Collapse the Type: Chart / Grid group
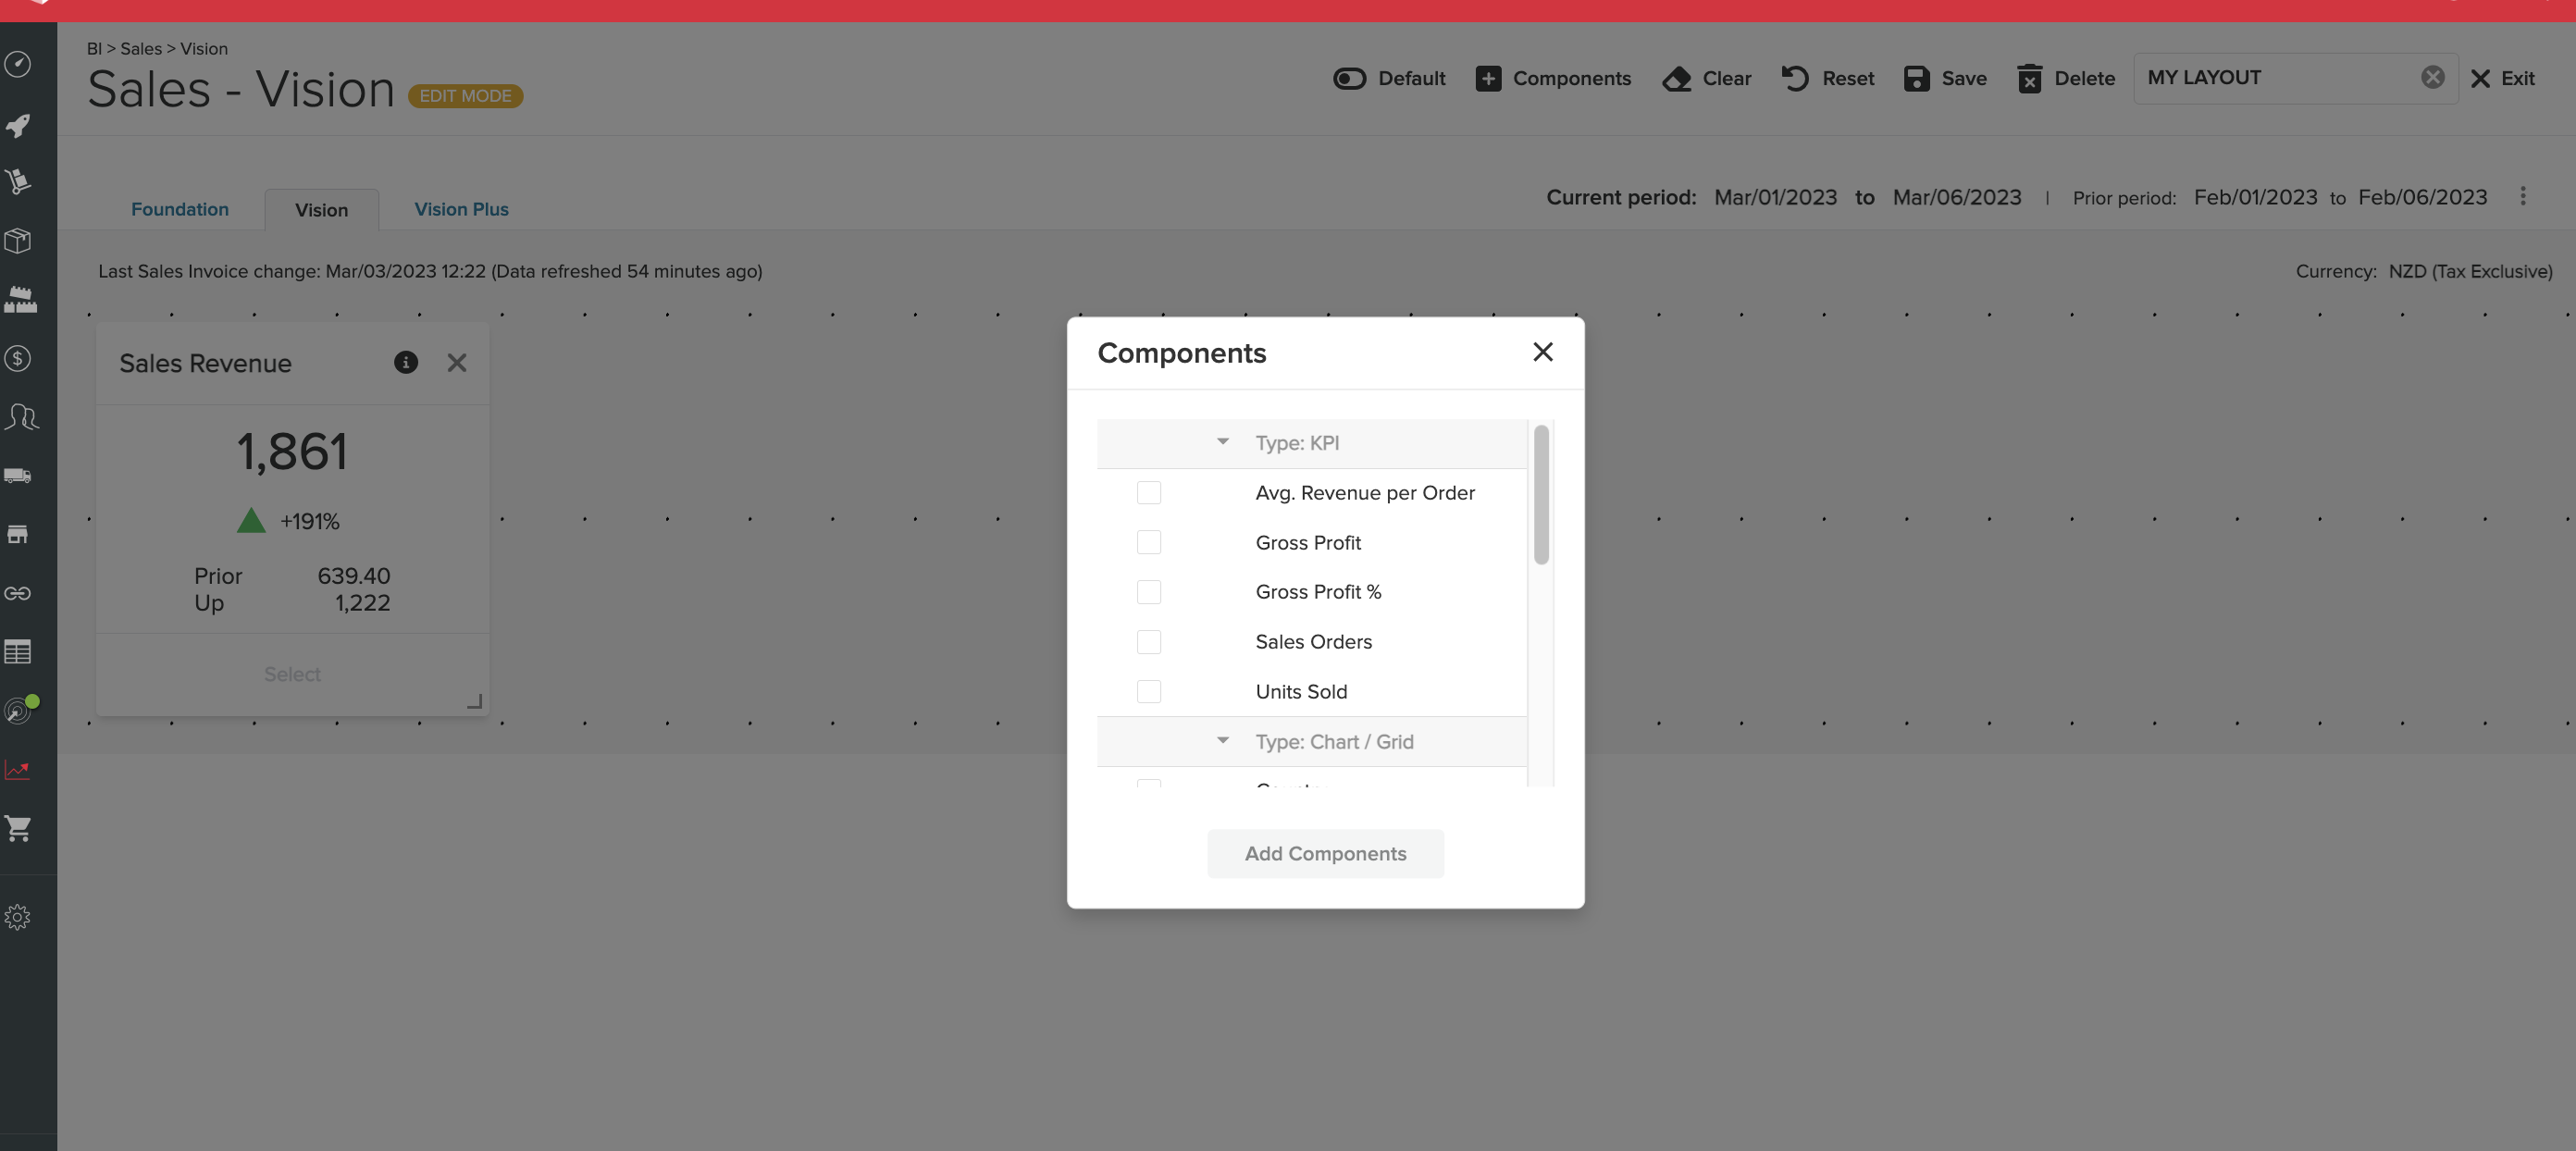This screenshot has width=2576, height=1151. (x=1222, y=741)
